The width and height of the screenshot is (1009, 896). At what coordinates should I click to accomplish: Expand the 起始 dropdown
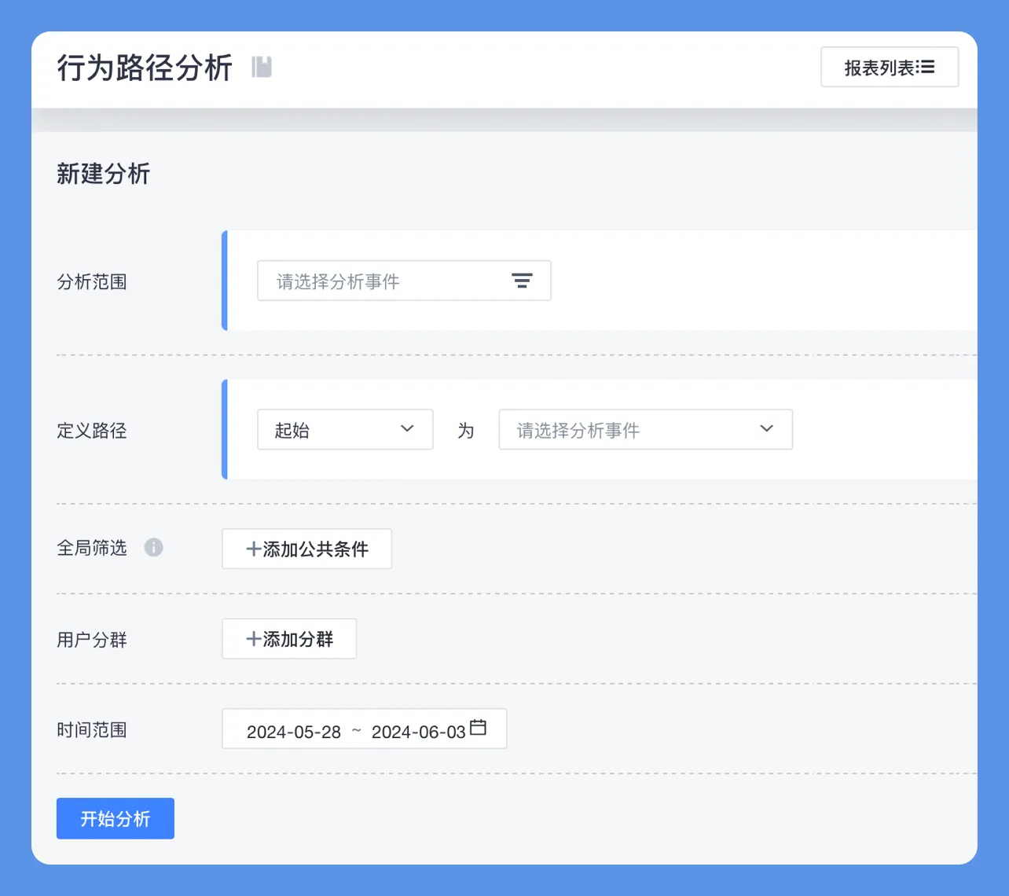click(345, 429)
